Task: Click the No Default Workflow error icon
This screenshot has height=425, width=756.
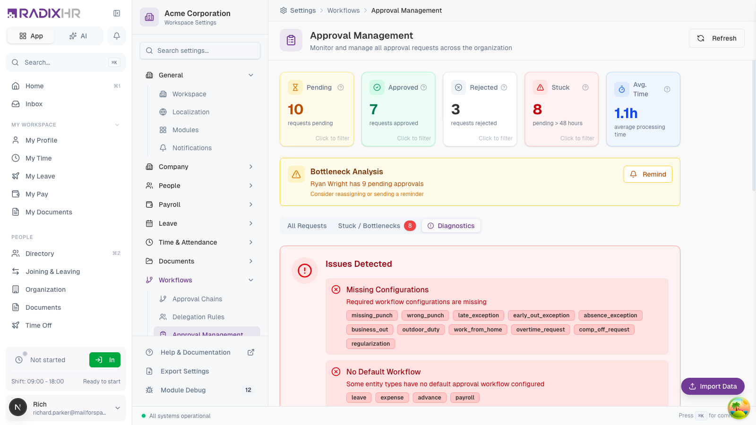Action: click(x=336, y=372)
